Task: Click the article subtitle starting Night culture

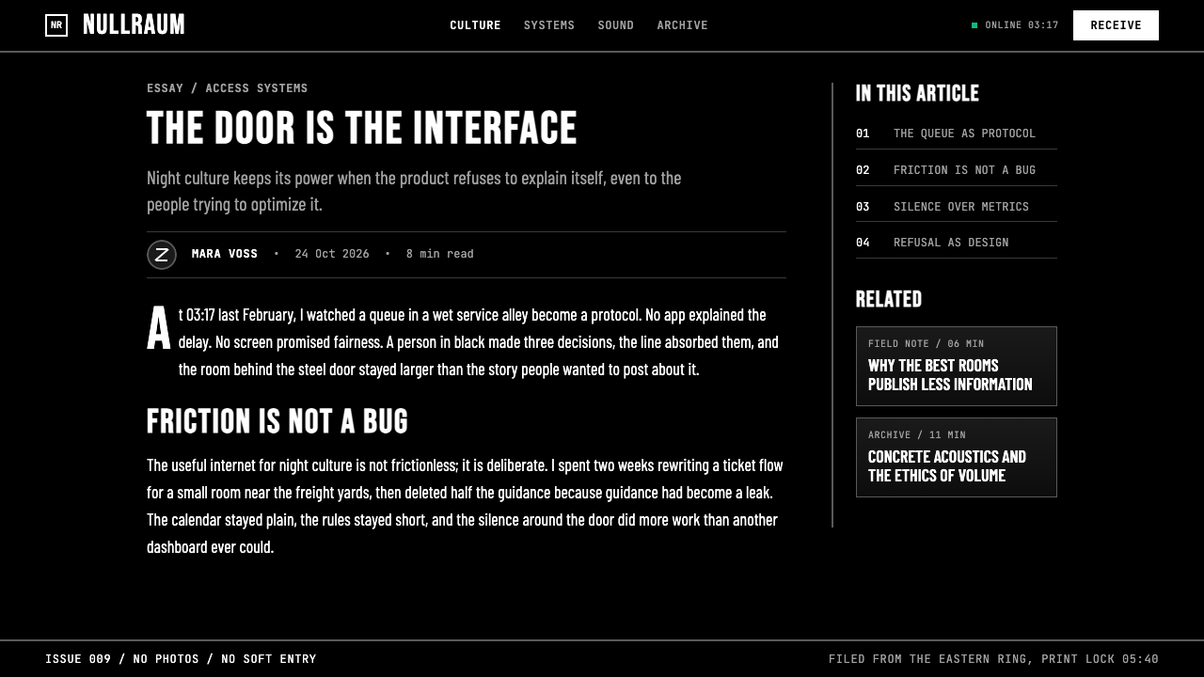Action: 414,191
